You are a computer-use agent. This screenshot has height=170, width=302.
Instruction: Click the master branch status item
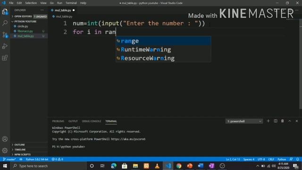point(9,160)
